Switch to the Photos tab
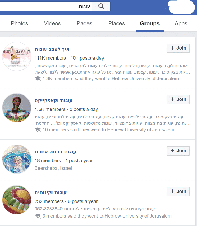Screen dimensions: 197x226 [x=19, y=23]
